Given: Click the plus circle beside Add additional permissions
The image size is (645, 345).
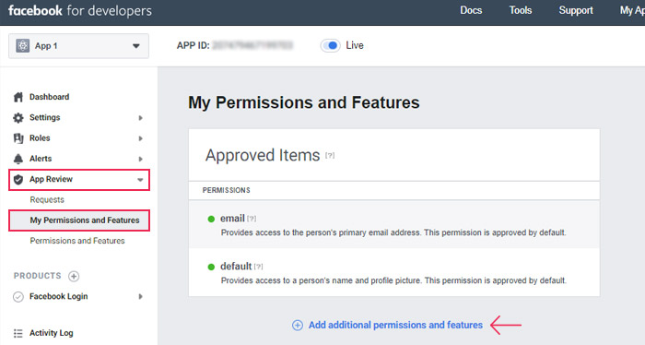Looking at the screenshot, I should click(x=298, y=326).
